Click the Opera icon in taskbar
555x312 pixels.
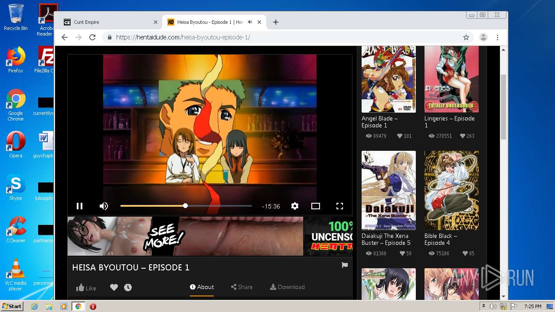93,306
